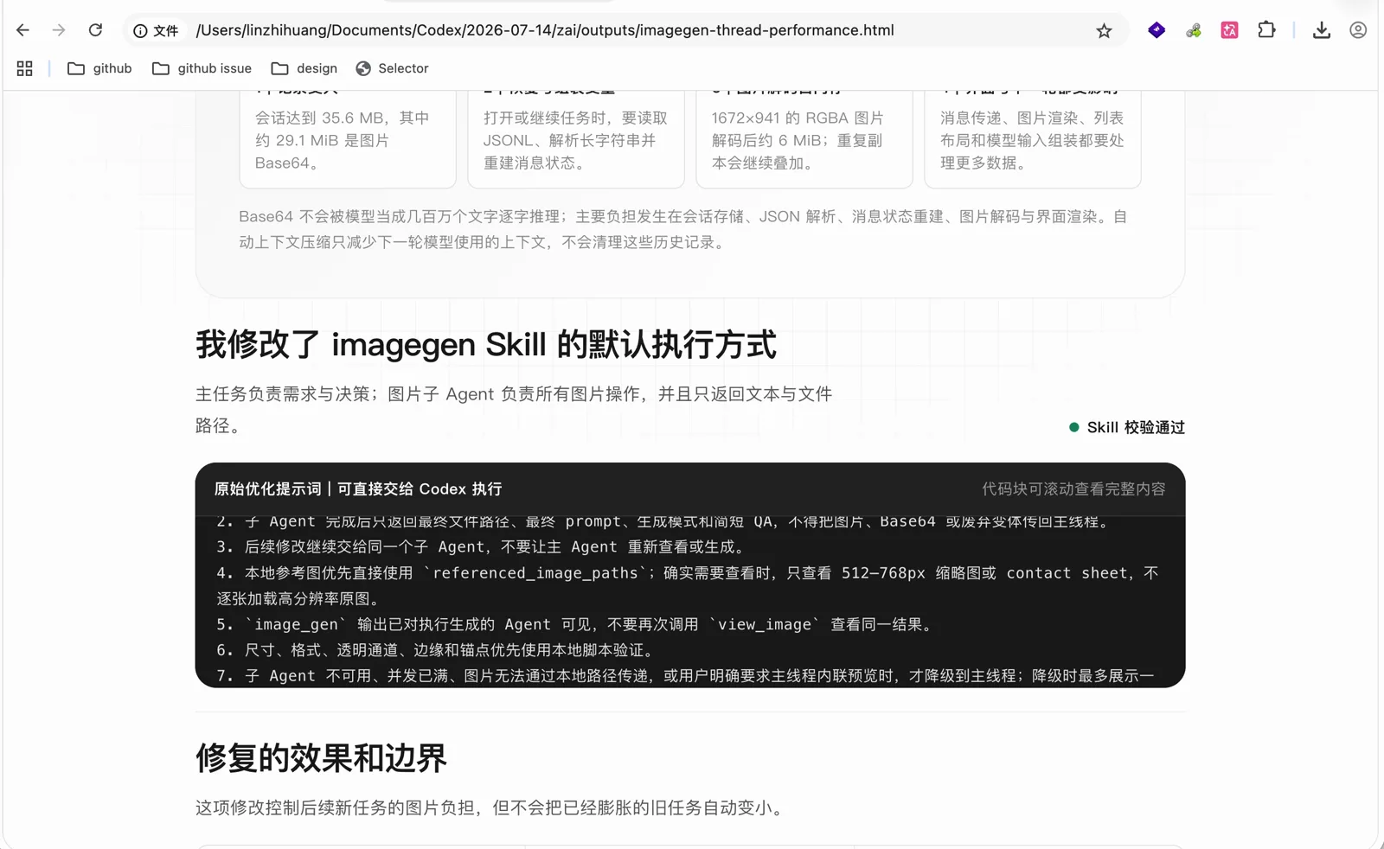This screenshot has height=849, width=1384.
Task: Open the site info icon beside 文件
Action: click(140, 31)
